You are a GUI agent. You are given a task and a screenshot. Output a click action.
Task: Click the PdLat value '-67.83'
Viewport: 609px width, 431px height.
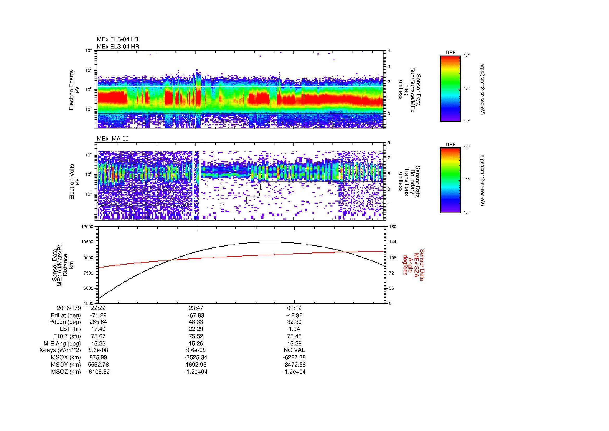[x=196, y=315]
